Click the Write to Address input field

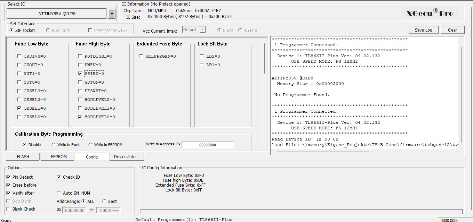(x=207, y=145)
